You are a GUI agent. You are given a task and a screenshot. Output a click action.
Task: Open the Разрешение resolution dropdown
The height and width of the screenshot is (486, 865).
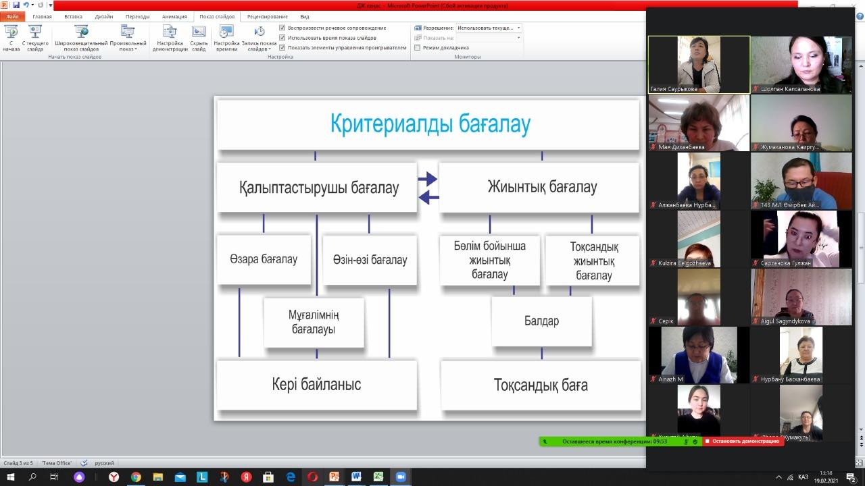[489, 28]
